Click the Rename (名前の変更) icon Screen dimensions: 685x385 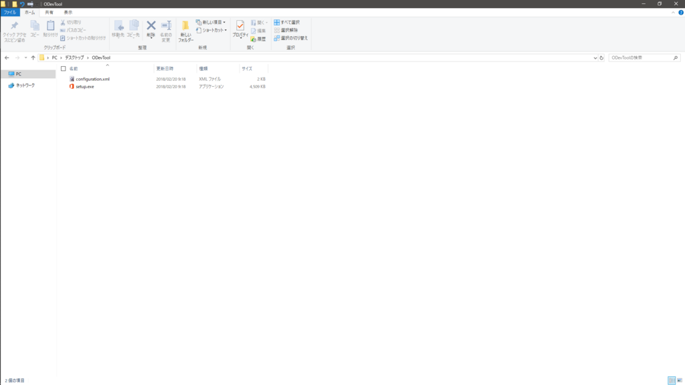click(166, 26)
